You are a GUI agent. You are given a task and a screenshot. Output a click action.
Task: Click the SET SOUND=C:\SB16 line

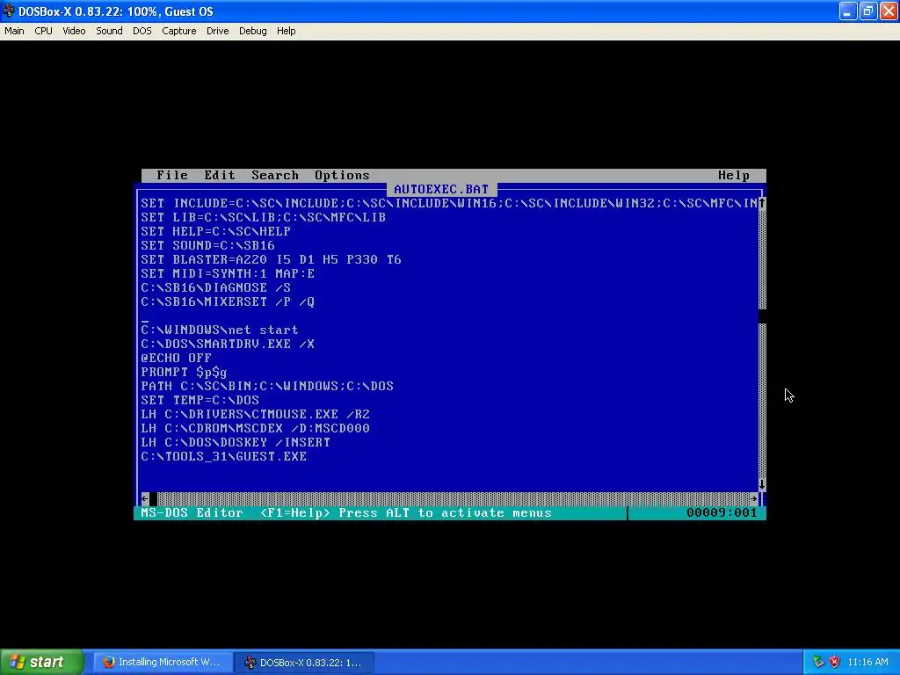coord(207,246)
